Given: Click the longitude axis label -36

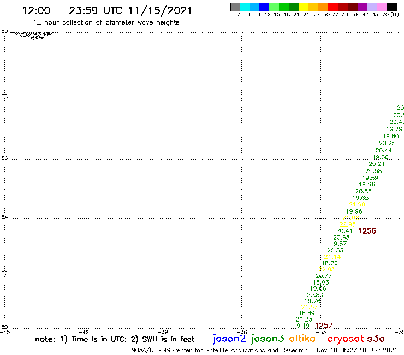Looking at the screenshot, I should [x=242, y=332].
